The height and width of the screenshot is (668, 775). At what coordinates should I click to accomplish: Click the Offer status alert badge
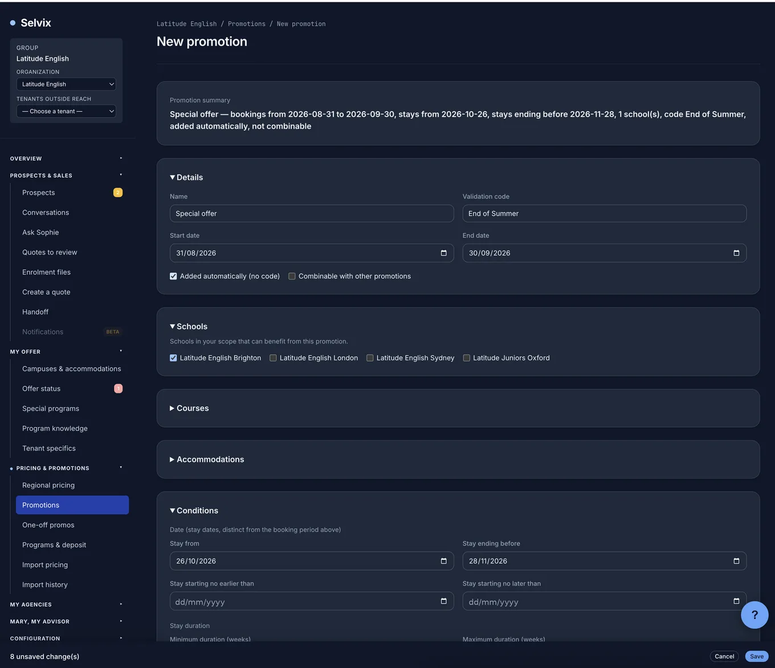point(119,388)
